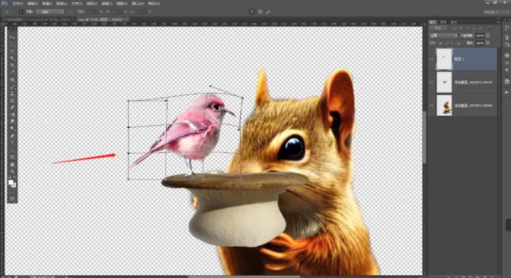The image size is (511, 278).
Task: Select the Move tool in the toolbox
Action: click(x=12, y=37)
